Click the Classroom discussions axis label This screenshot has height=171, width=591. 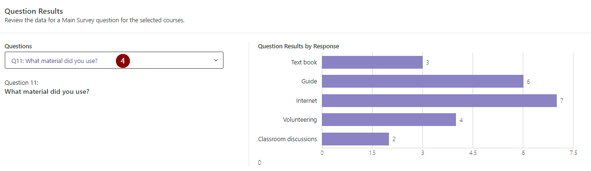[x=288, y=139]
